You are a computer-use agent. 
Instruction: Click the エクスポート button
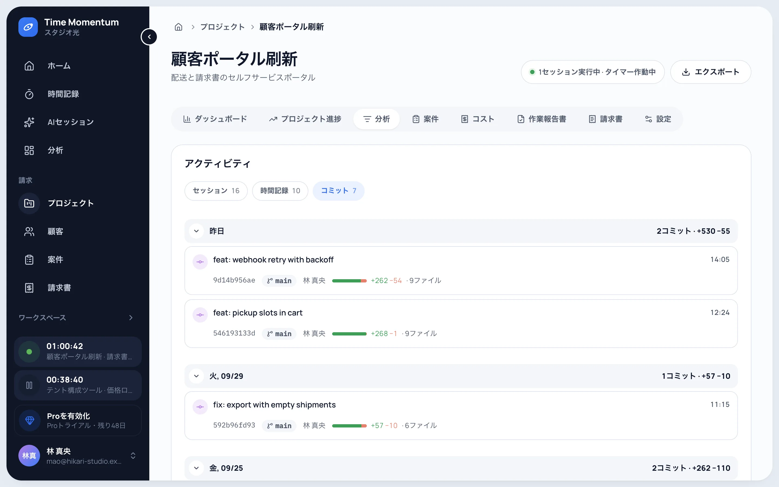(711, 72)
